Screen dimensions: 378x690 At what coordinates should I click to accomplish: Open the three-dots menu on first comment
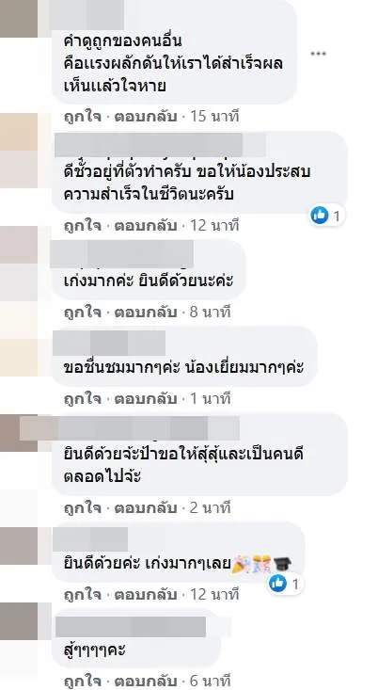tap(318, 54)
